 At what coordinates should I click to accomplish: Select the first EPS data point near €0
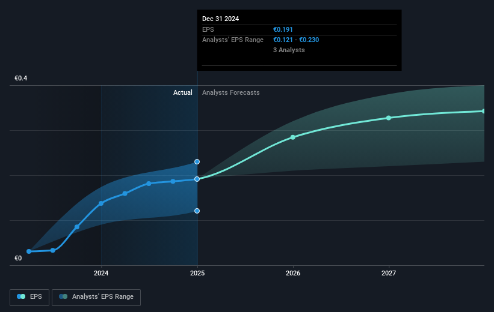pos(29,251)
